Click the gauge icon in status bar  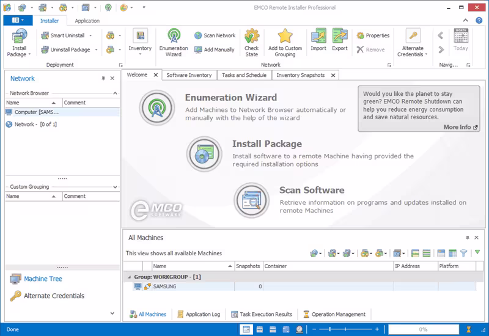coord(299,329)
